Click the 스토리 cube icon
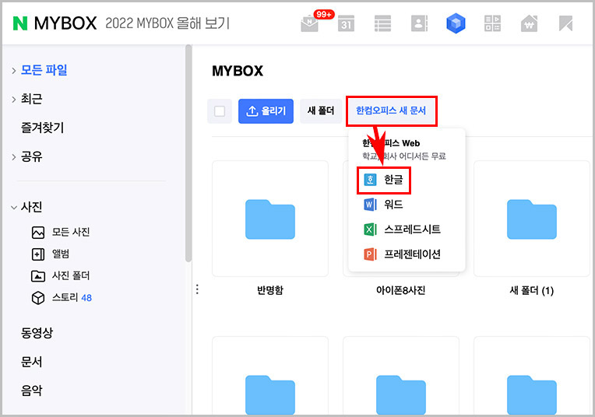Screen dimensions: 595x417 tap(38, 298)
